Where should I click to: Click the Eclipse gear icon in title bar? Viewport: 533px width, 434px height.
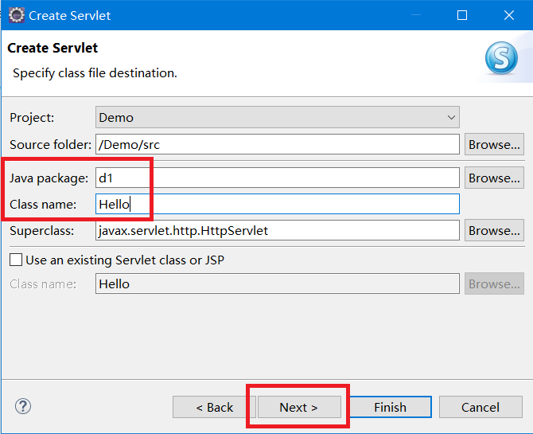point(16,15)
